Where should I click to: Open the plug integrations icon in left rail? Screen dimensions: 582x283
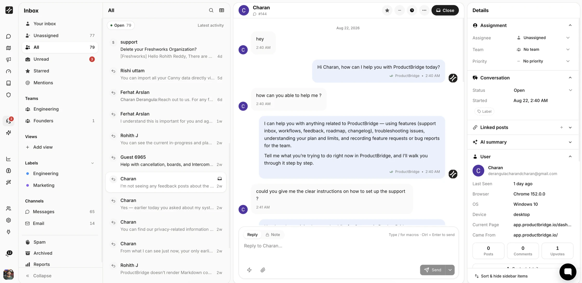coord(9,232)
